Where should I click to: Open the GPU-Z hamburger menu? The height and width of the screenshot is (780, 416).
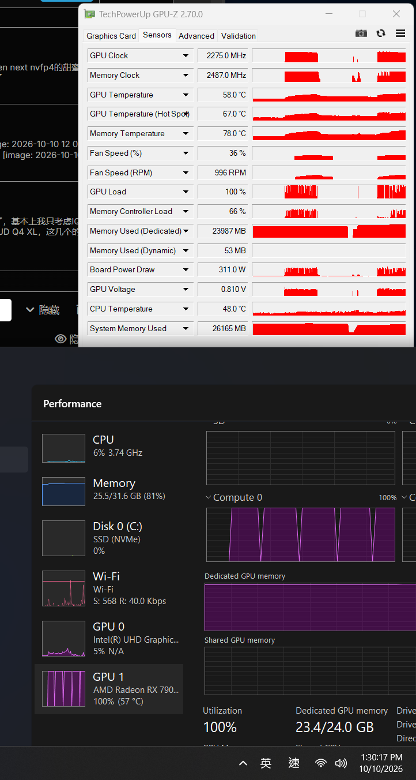pos(400,33)
